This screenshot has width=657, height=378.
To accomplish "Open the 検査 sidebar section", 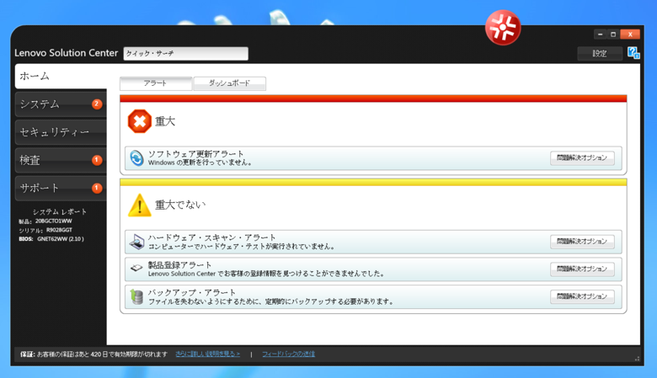I will click(x=61, y=160).
